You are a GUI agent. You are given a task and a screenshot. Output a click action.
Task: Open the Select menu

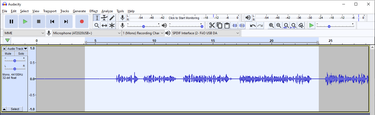point(24,11)
